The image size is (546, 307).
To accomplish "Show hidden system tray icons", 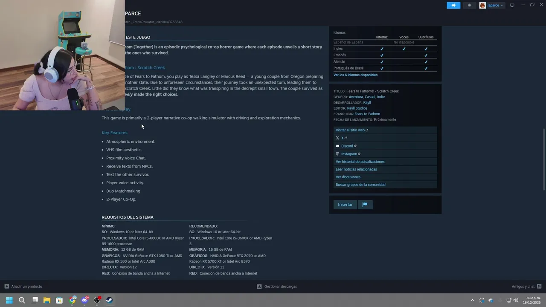I will point(472,300).
